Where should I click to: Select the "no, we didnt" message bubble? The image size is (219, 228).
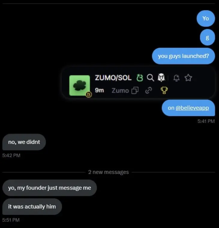coord(24,142)
